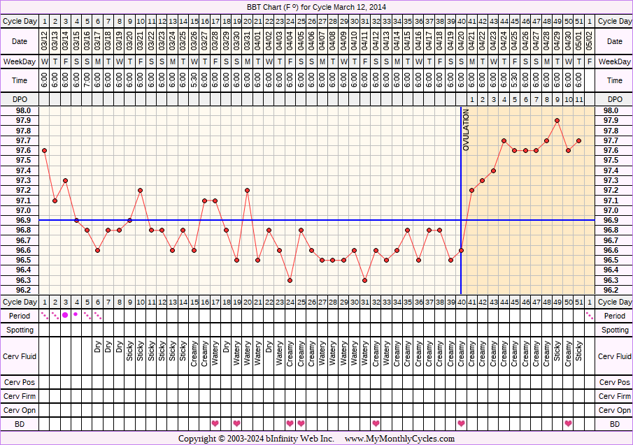Image resolution: width=633 pixels, height=445 pixels.
Task: Click the BD heart on cycle day 19
Action: (x=236, y=423)
